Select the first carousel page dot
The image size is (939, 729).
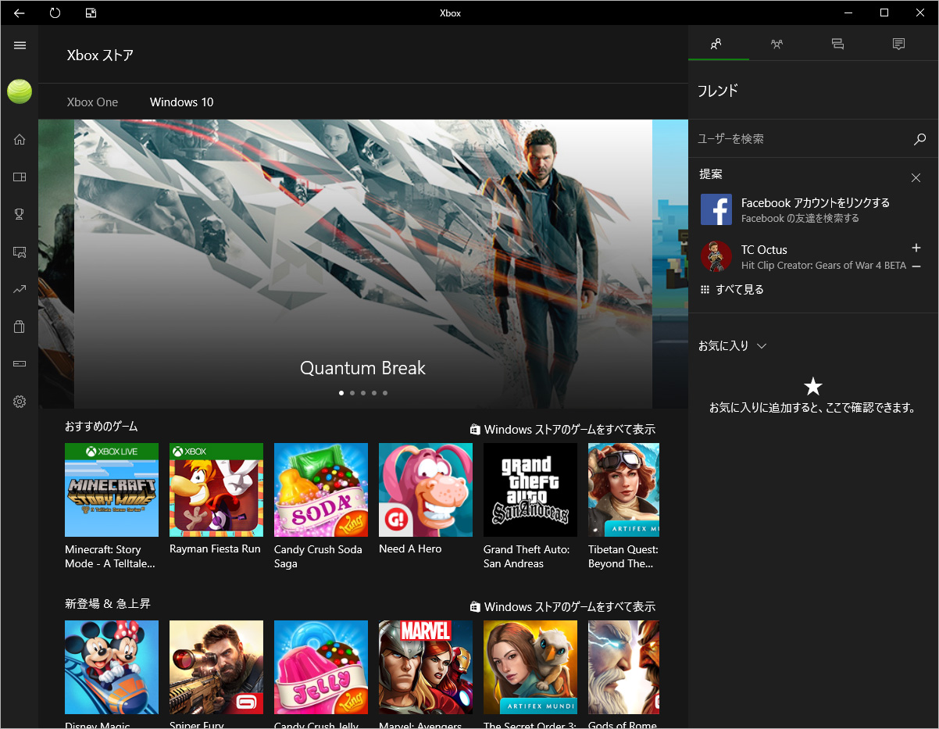(x=341, y=393)
